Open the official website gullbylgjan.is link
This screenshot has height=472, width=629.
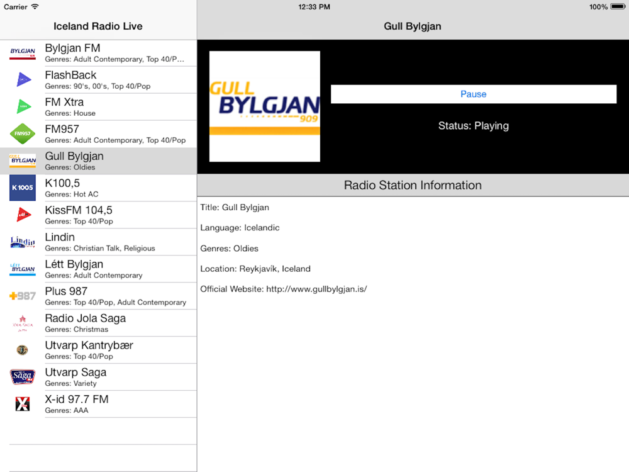pyautogui.click(x=316, y=289)
